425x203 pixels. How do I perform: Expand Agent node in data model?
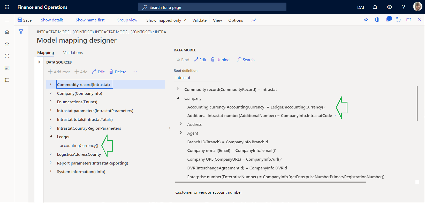pos(181,133)
